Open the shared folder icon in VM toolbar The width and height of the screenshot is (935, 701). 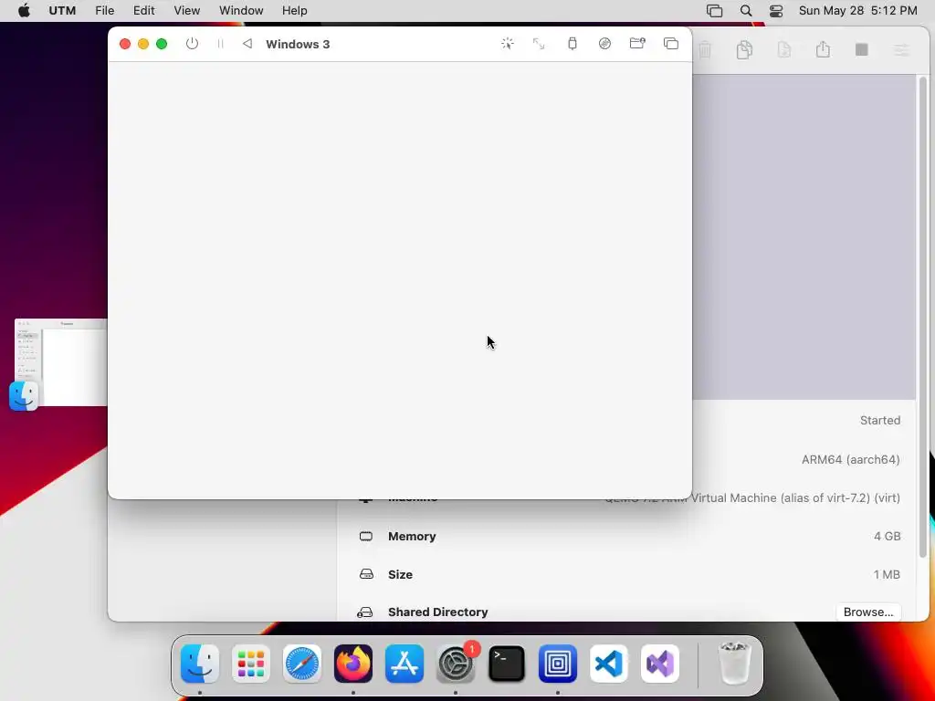637,43
